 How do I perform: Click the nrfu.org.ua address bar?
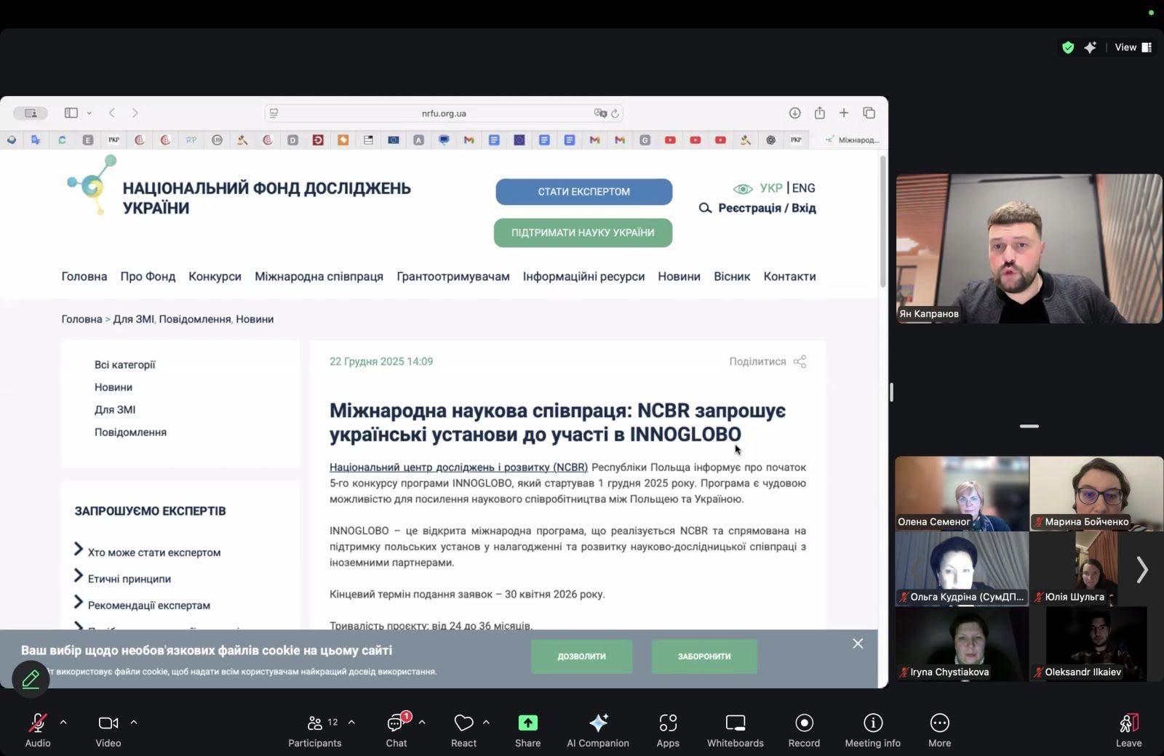(x=444, y=113)
